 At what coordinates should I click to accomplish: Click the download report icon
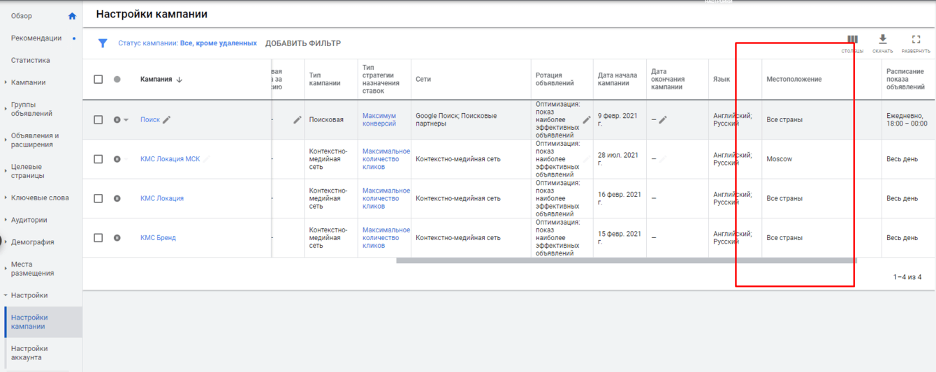[x=882, y=40]
